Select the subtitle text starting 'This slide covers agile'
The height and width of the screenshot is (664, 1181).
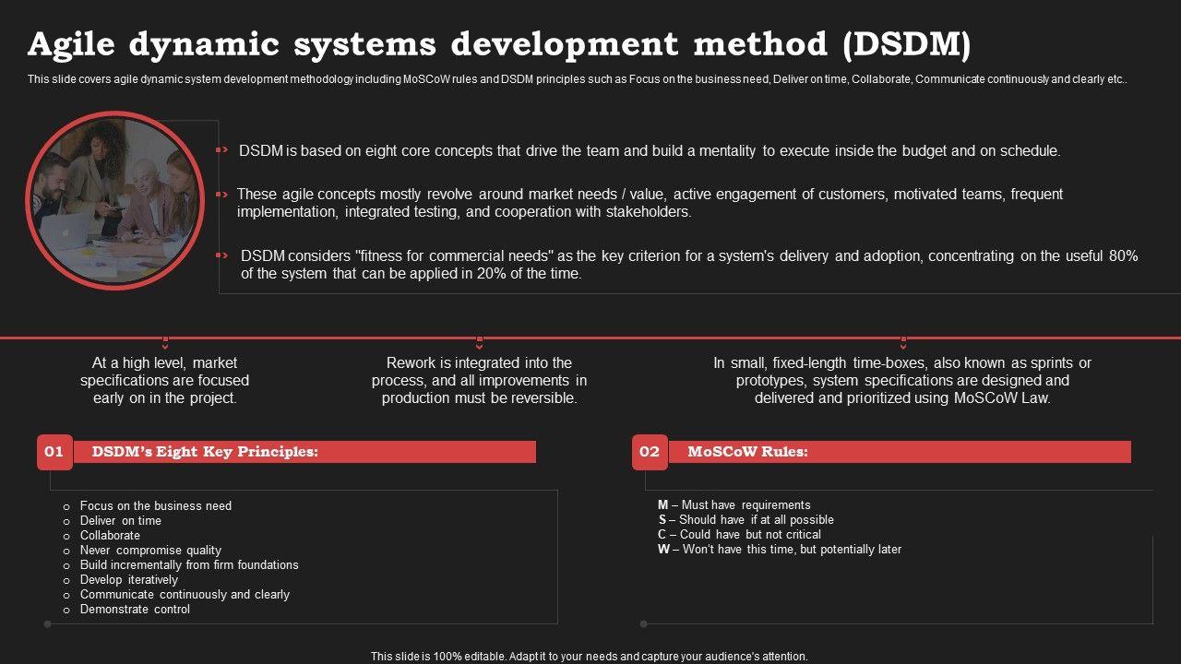[x=578, y=79]
